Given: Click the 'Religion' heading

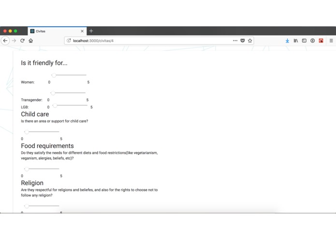Looking at the screenshot, I should click(x=32, y=183).
